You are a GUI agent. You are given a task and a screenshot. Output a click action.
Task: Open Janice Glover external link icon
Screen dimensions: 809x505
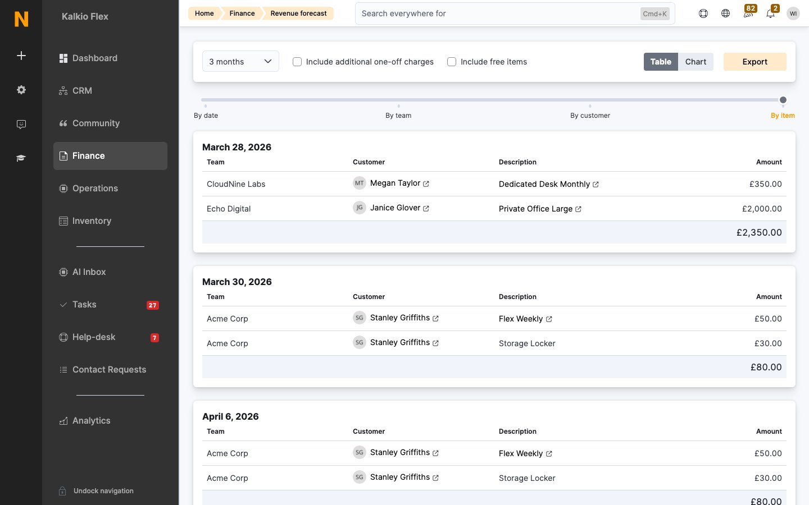pos(426,209)
